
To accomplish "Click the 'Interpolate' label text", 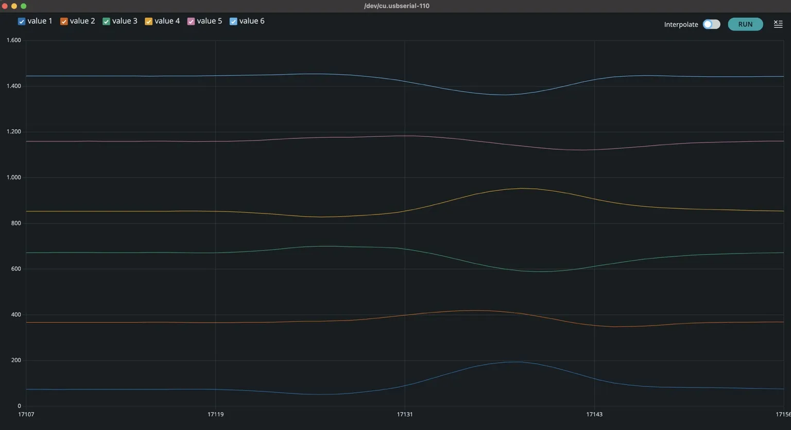I will click(681, 25).
